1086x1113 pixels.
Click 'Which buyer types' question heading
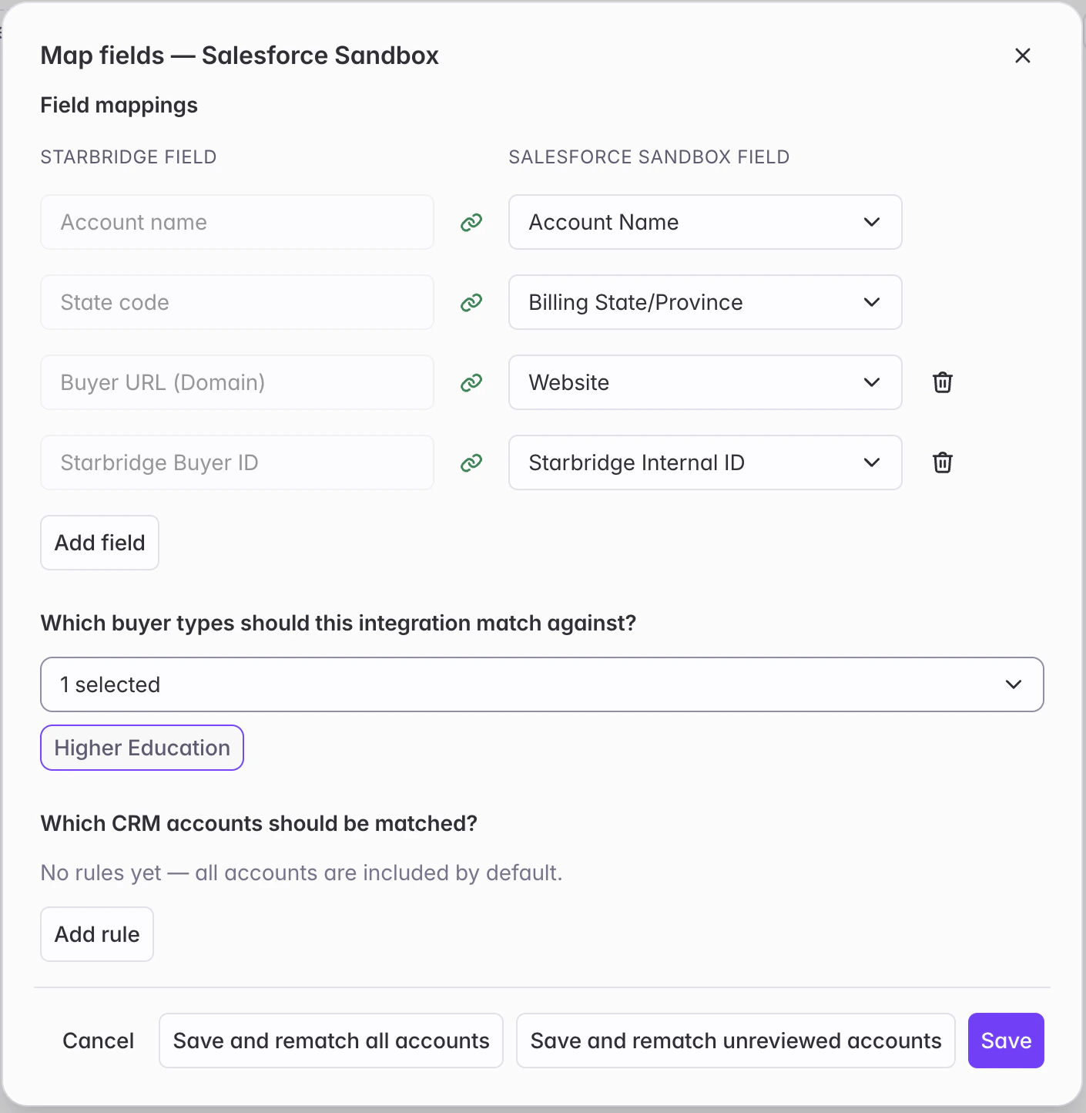pos(339,623)
